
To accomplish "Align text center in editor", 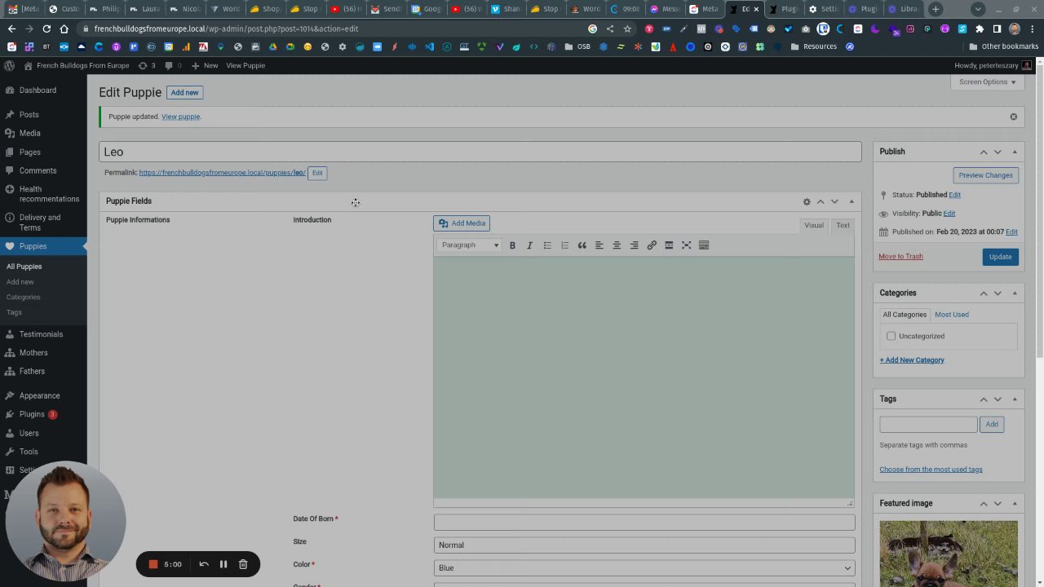I will pos(617,245).
